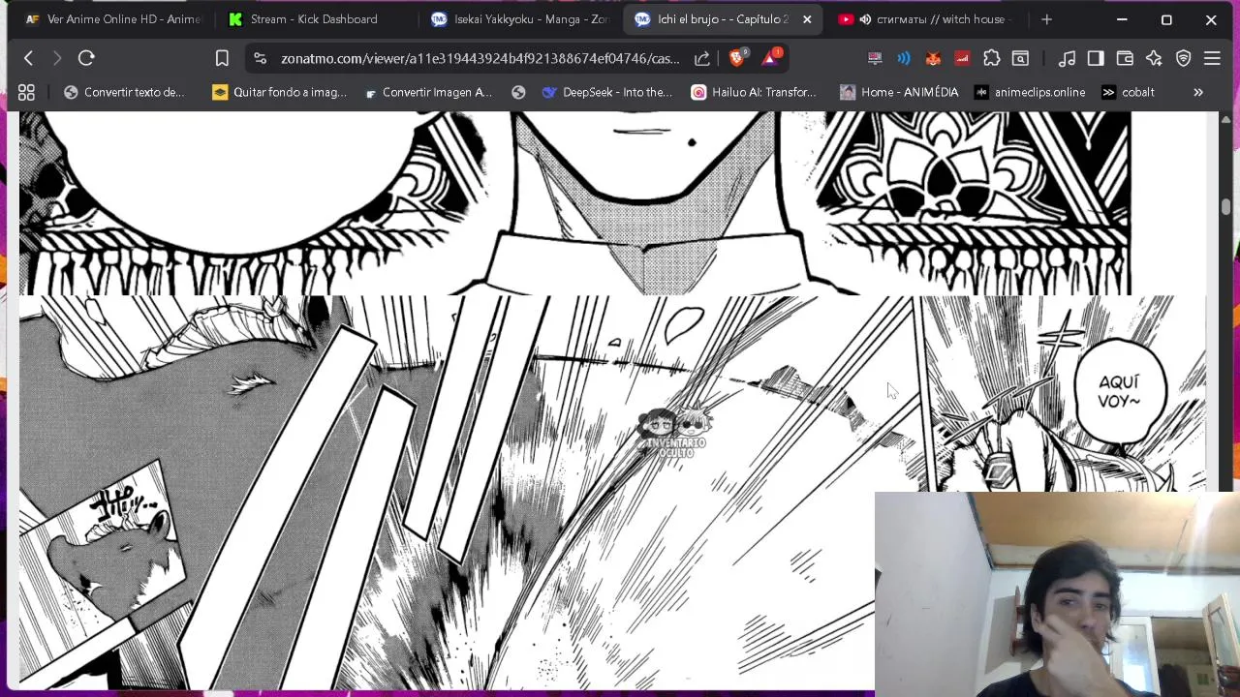Close the Ichi el brujo tab
The height and width of the screenshot is (697, 1240).
(x=807, y=19)
